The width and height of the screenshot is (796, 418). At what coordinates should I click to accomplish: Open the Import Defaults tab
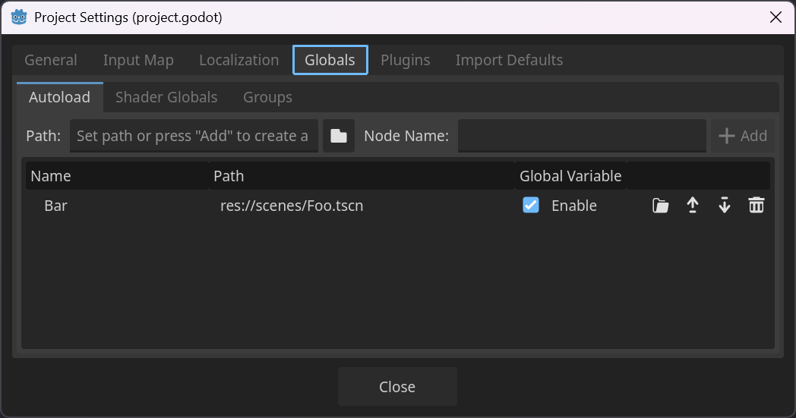tap(509, 60)
